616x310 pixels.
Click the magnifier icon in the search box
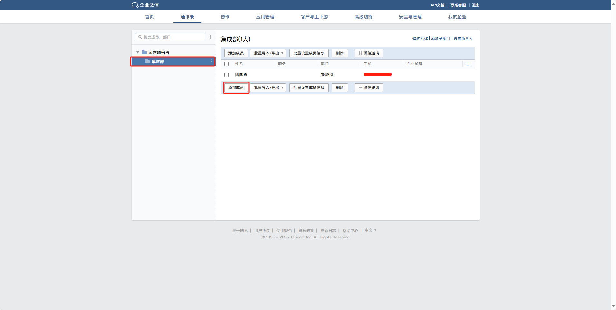(x=140, y=37)
